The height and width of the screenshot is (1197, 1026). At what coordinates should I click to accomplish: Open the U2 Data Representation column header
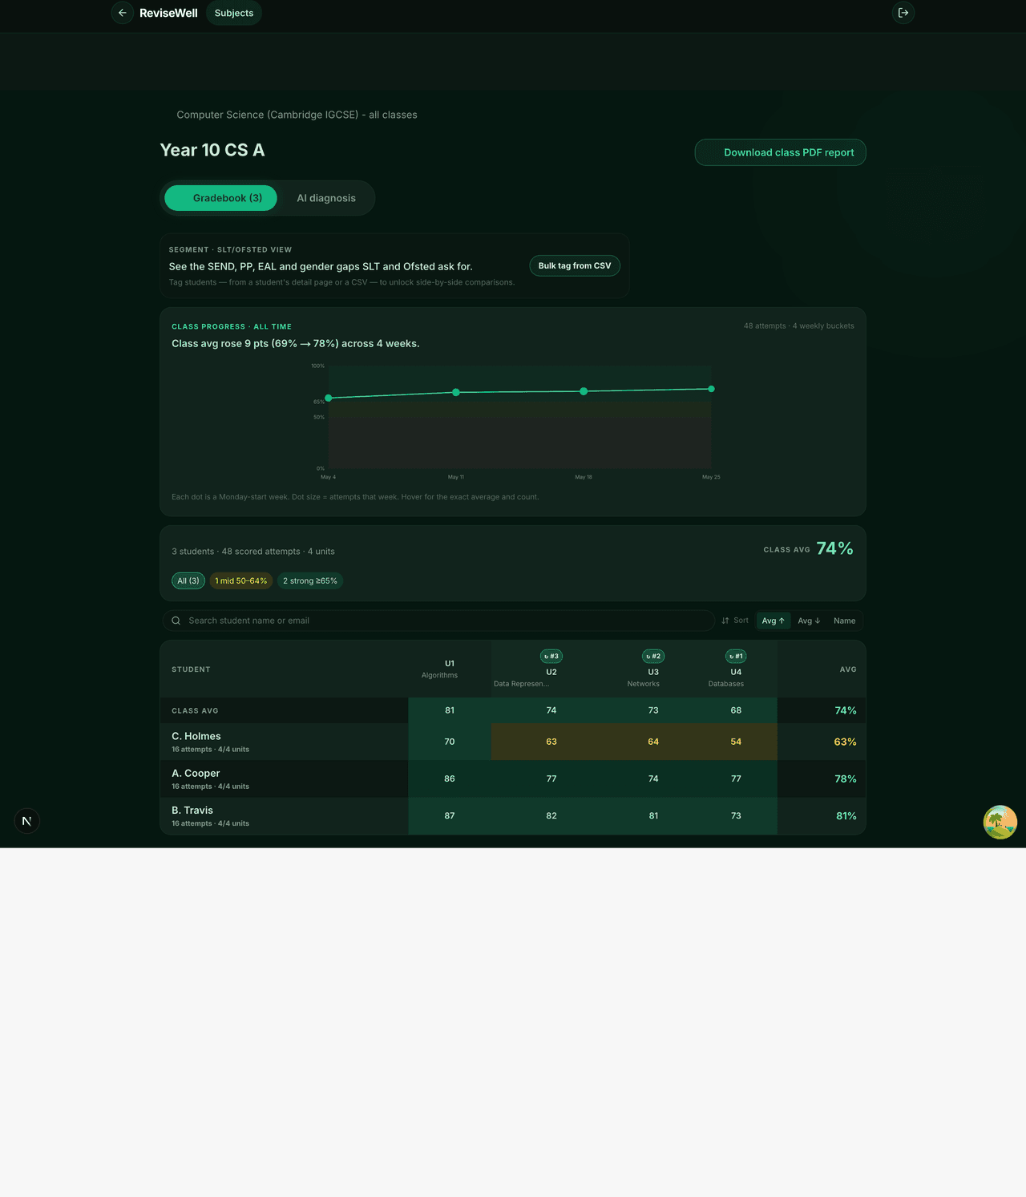coord(551,669)
